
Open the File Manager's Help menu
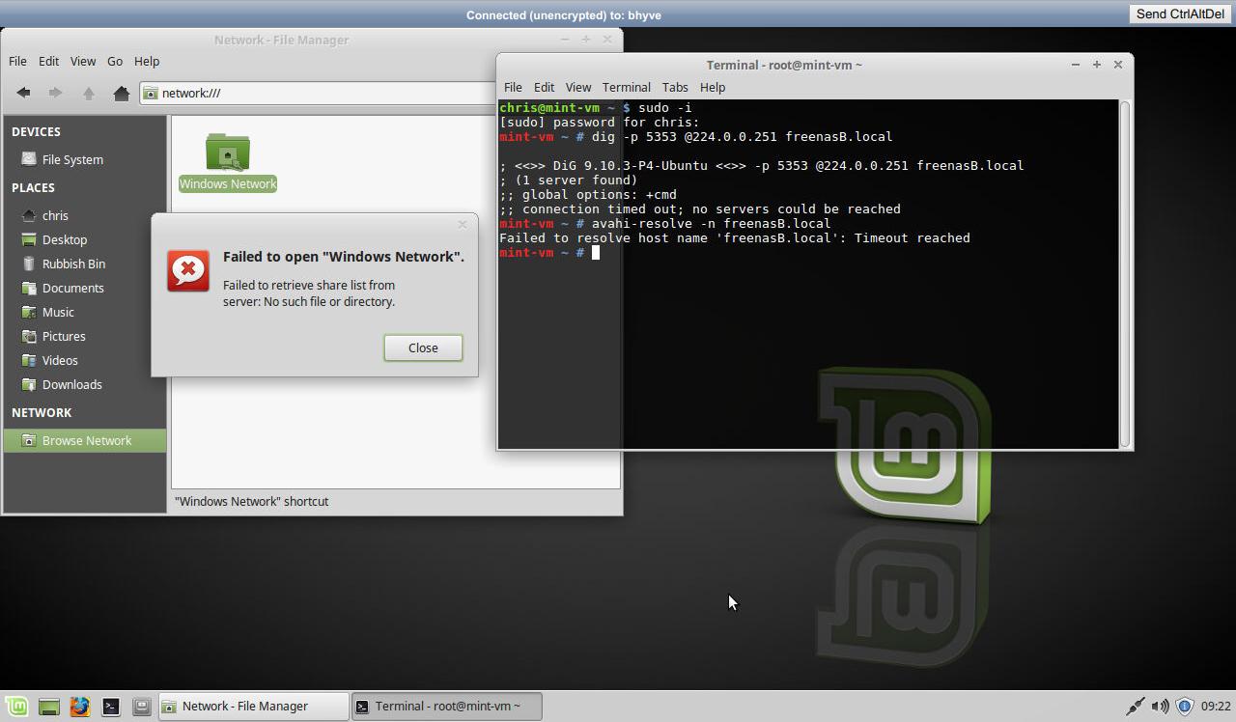(x=147, y=61)
